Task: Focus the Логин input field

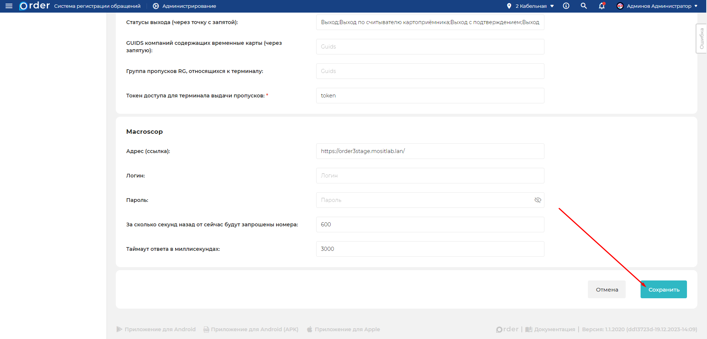Action: click(x=430, y=176)
